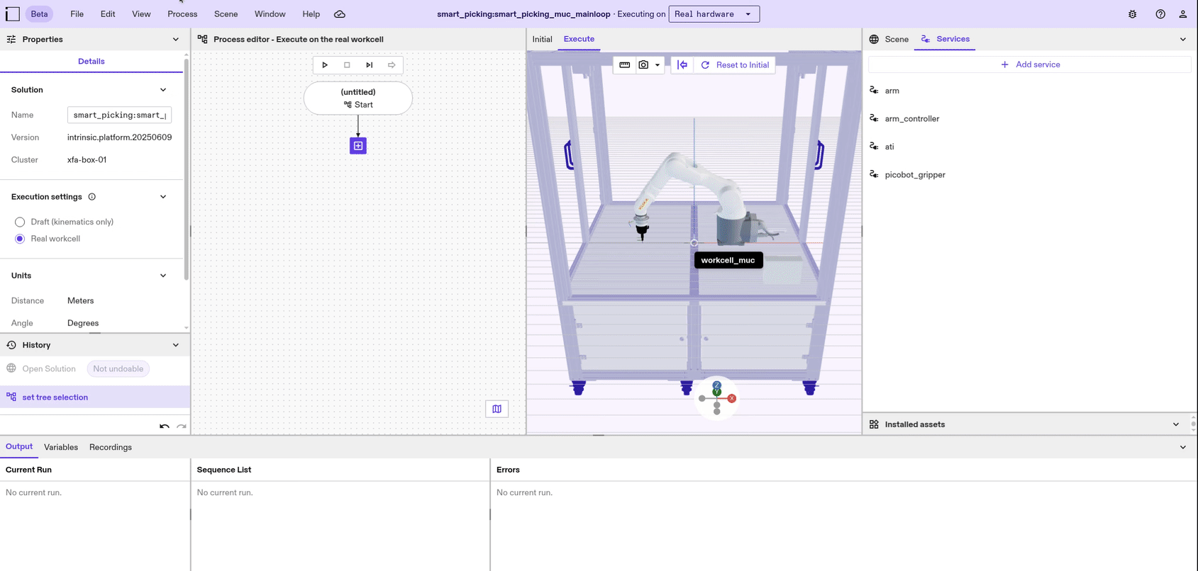Image resolution: width=1198 pixels, height=571 pixels.
Task: Click the redo arrow in History
Action: pyautogui.click(x=182, y=426)
